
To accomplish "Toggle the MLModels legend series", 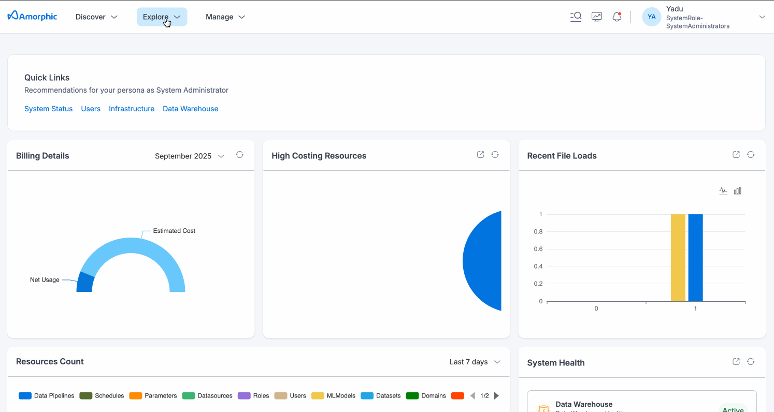I will (x=333, y=396).
